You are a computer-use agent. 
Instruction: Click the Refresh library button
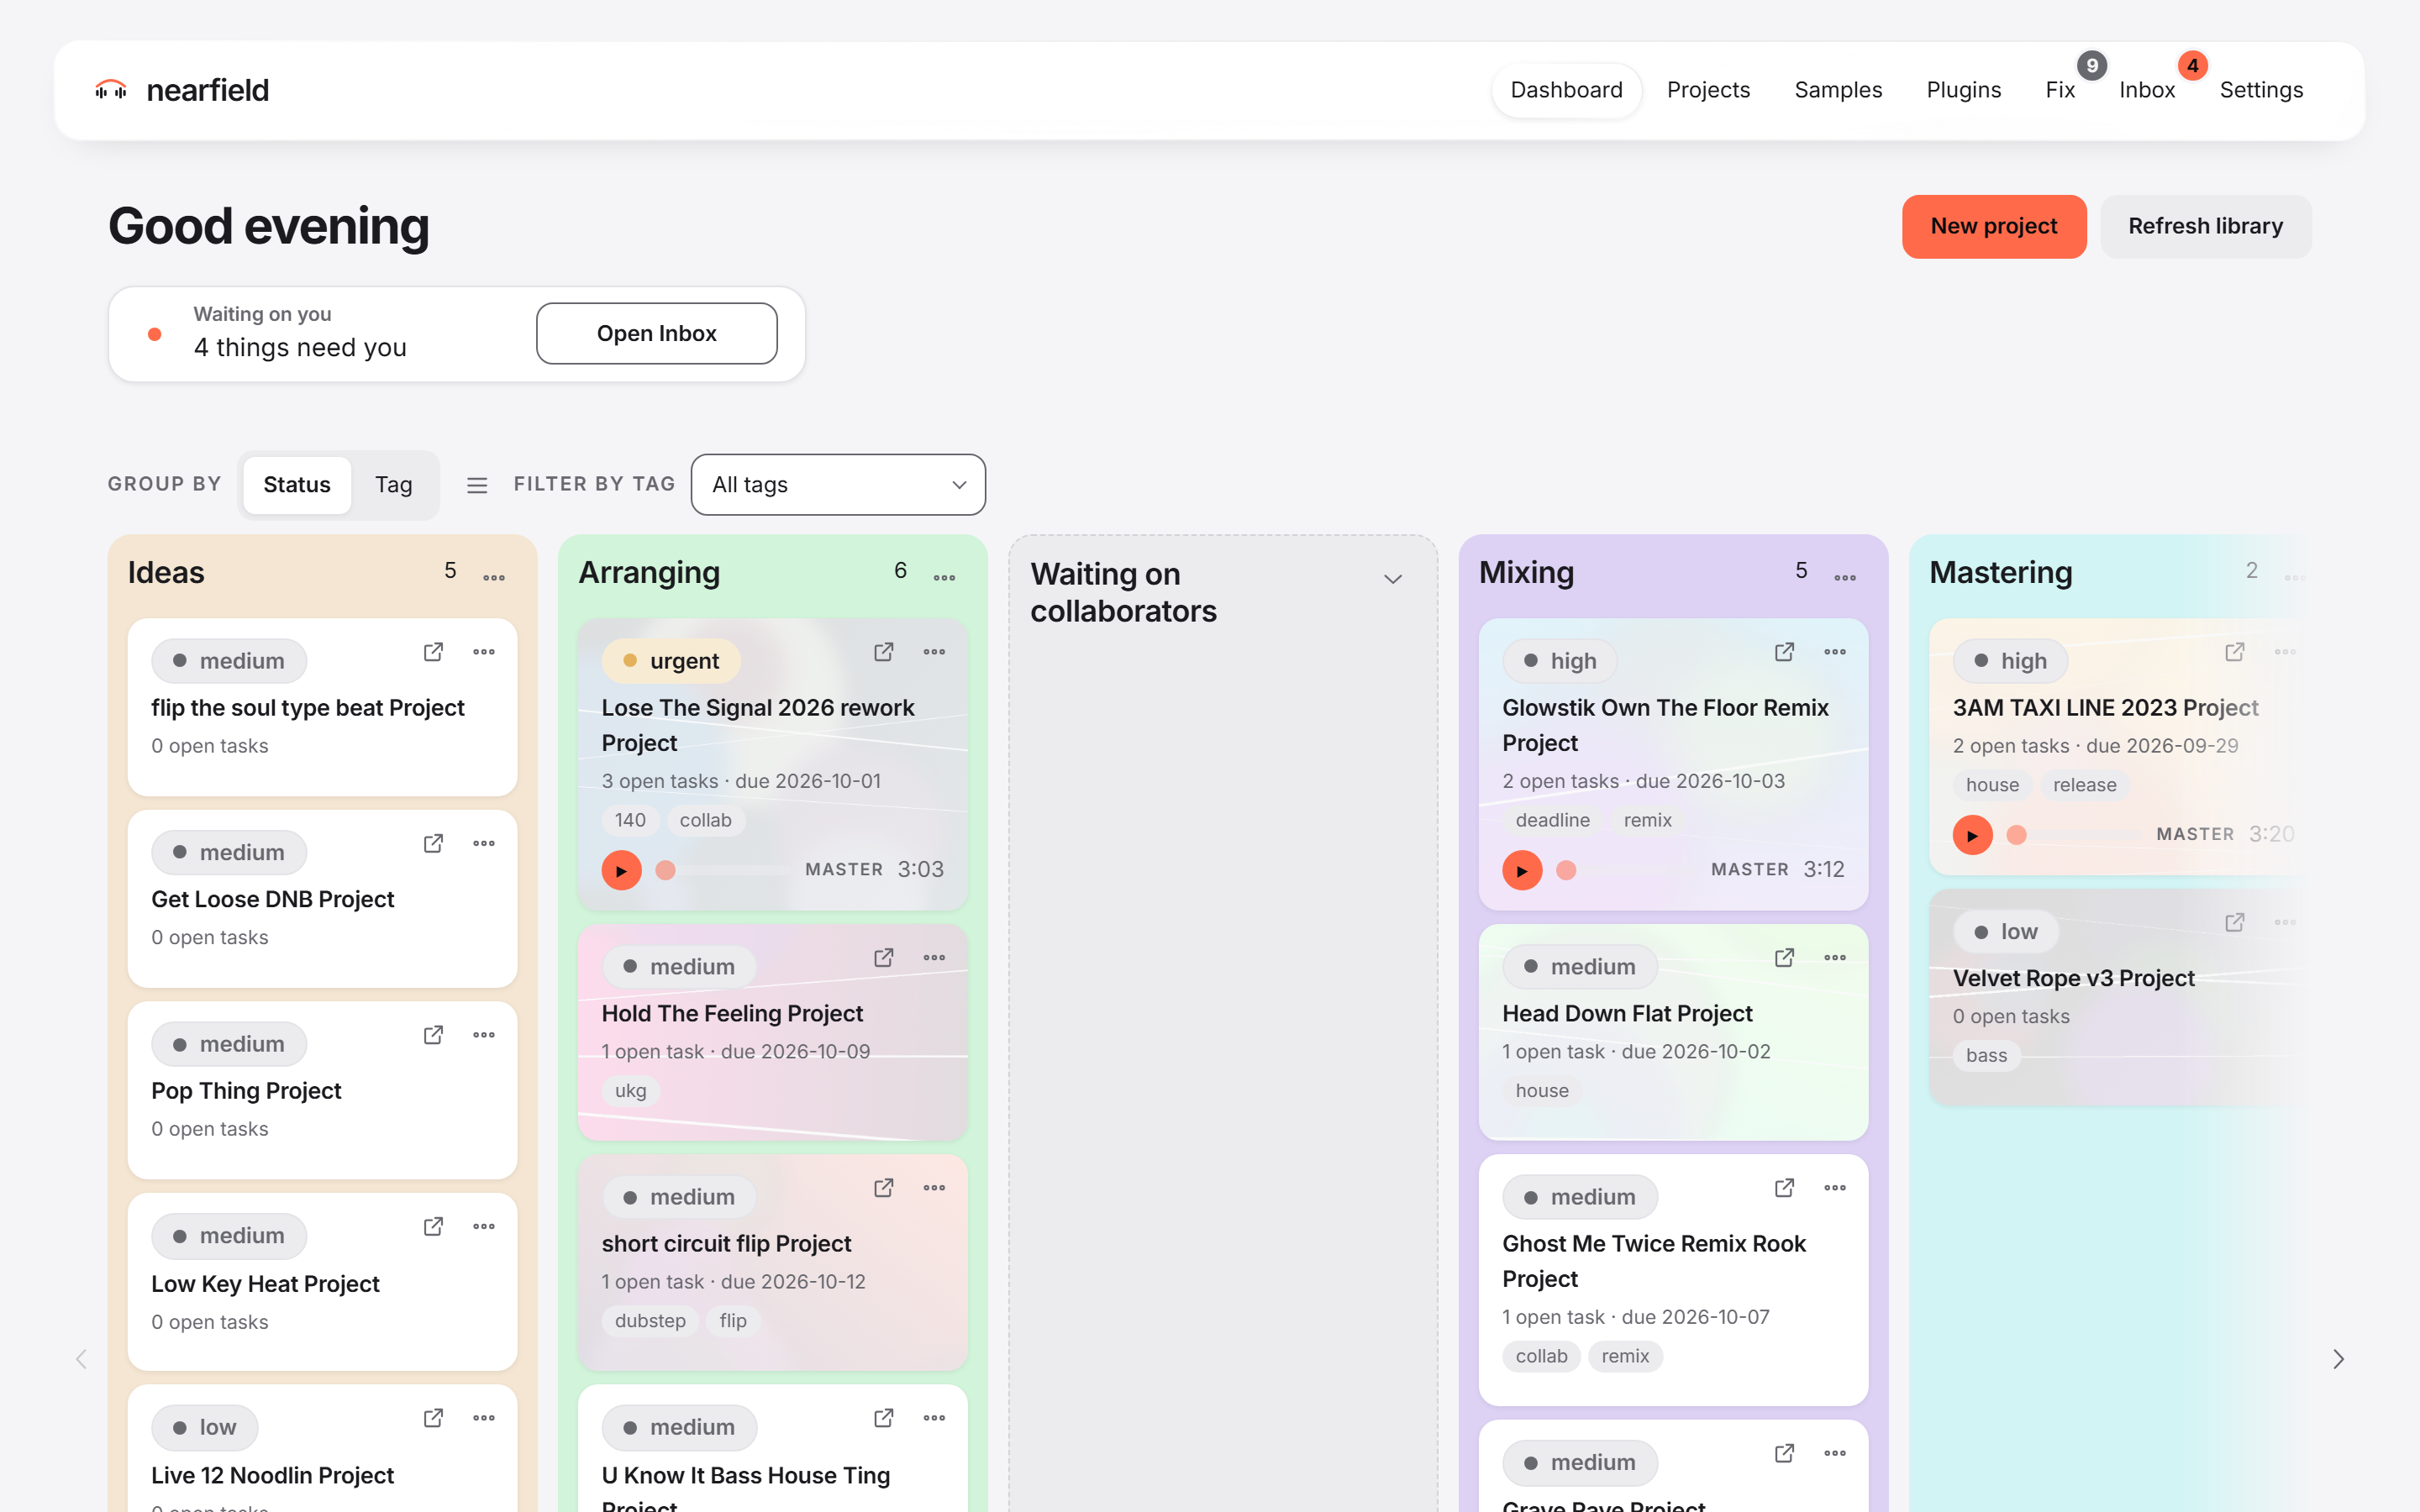(x=2205, y=227)
